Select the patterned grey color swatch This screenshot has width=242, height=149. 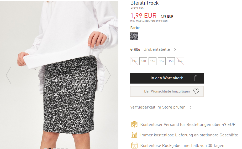134,36
